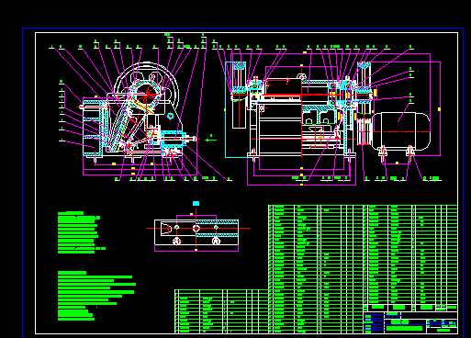Click the green section arrow right of side view
The width and height of the screenshot is (471, 338).
(x=210, y=140)
